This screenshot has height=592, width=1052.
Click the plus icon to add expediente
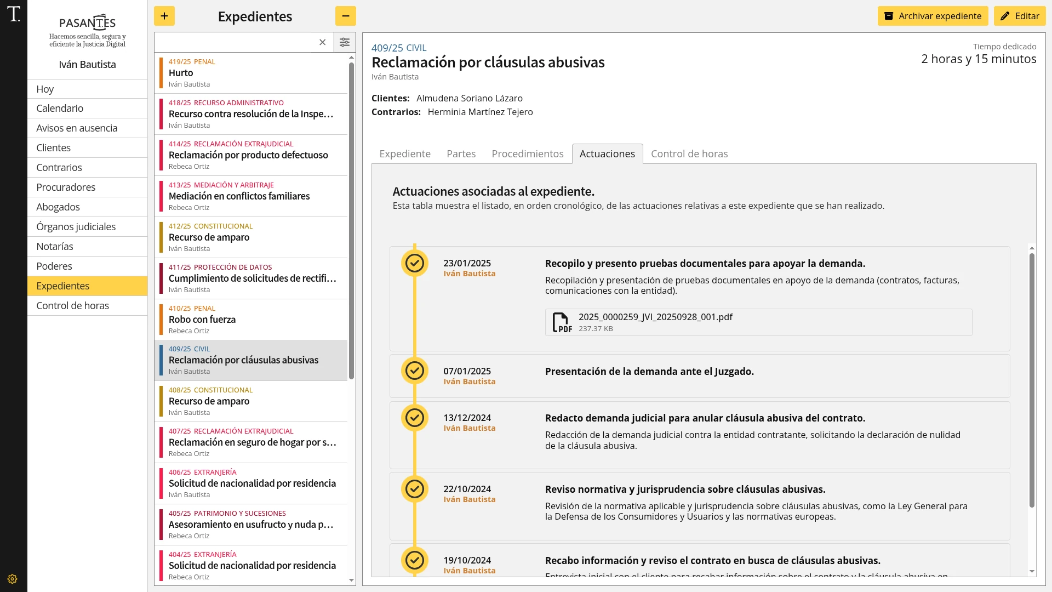pos(164,16)
